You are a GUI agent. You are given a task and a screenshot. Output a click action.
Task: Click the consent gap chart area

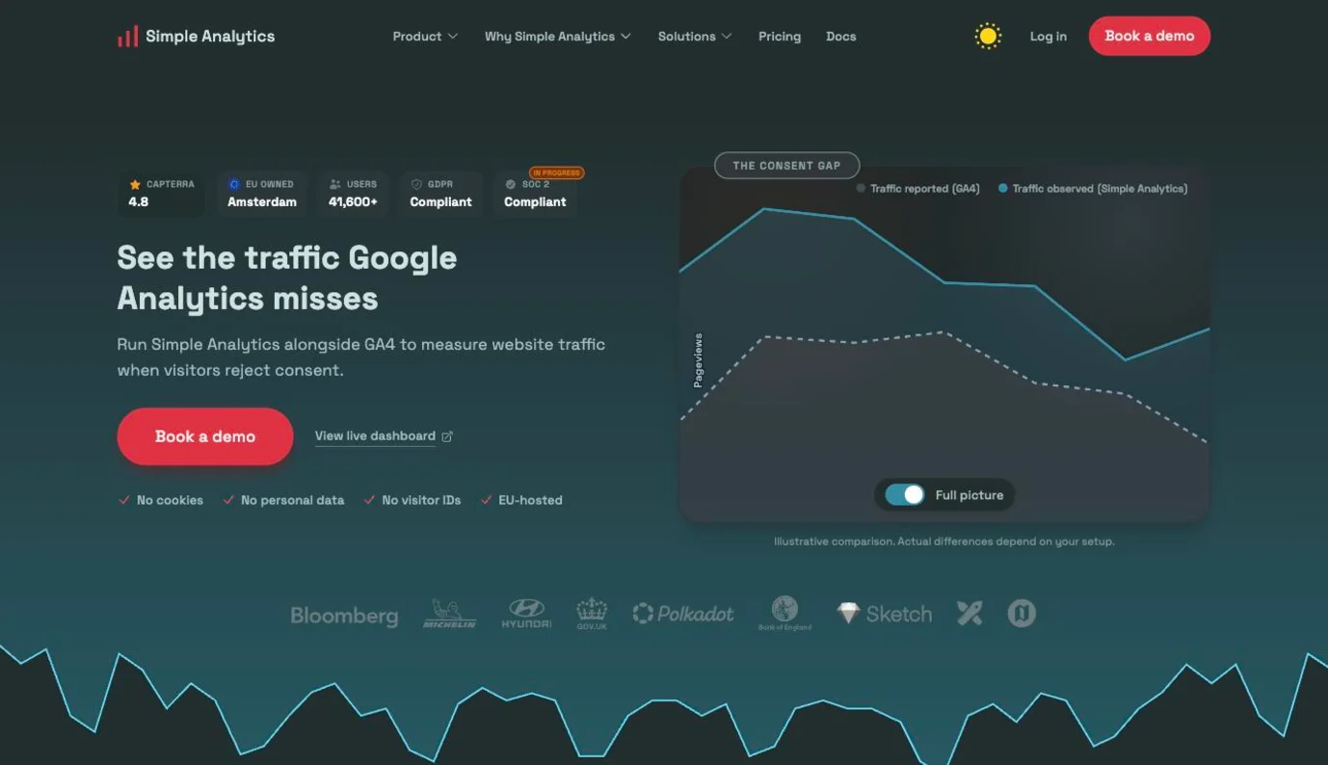pyautogui.click(x=944, y=345)
